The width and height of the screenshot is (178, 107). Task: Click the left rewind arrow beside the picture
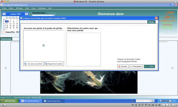(x=6, y=68)
